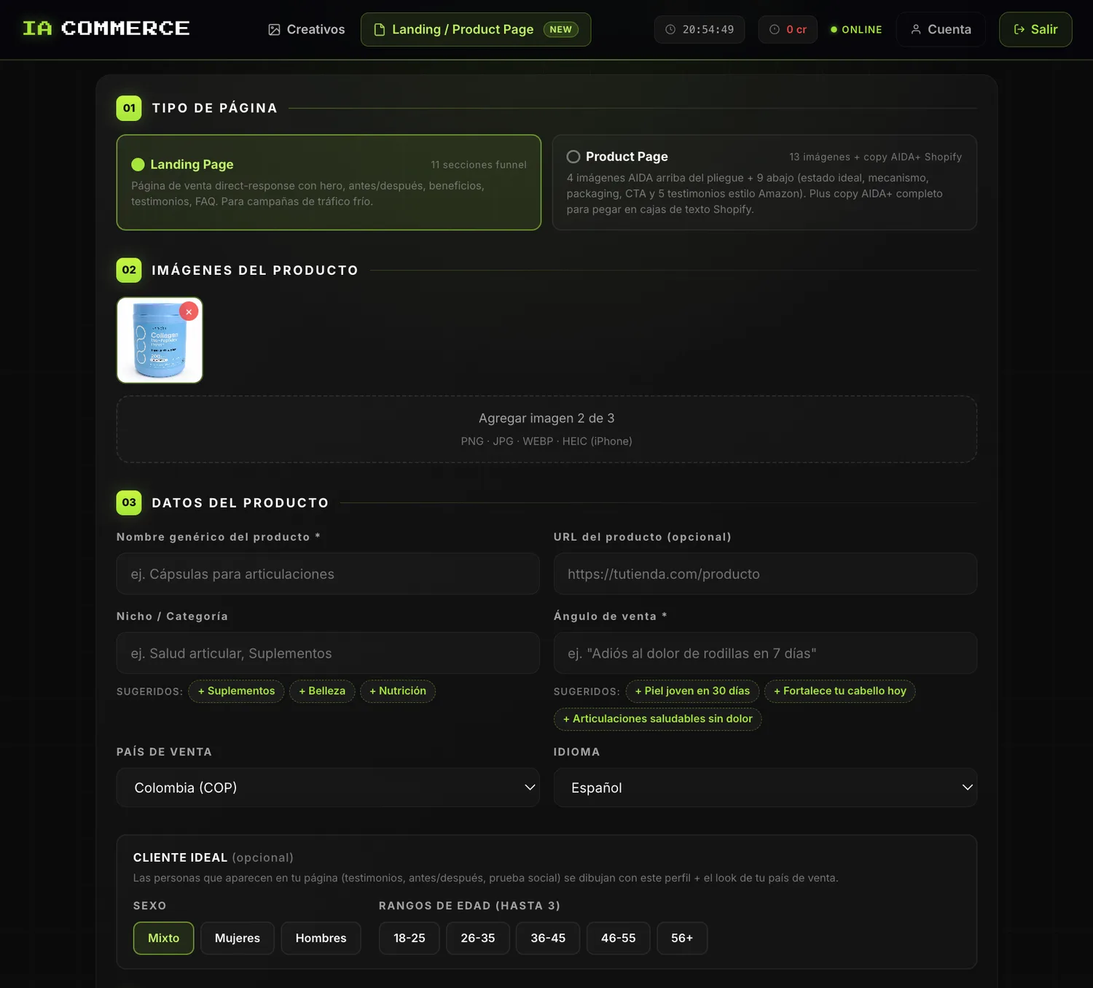1093x988 pixels.
Task: Toggle the 46-55 age range
Action: point(619,938)
